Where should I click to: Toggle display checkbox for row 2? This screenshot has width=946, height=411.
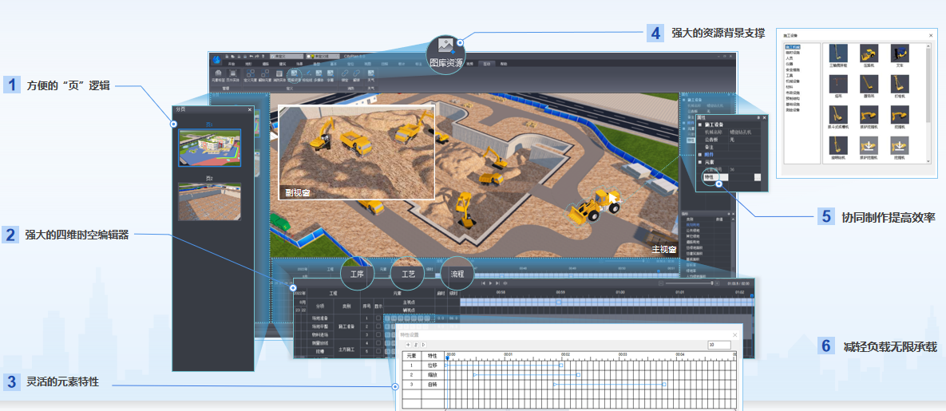(x=378, y=326)
